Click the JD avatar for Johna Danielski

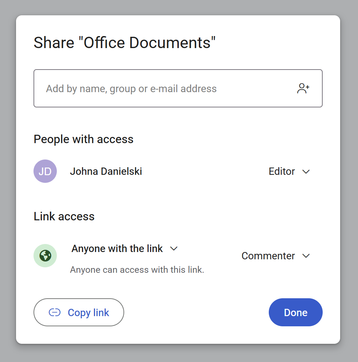coord(45,171)
